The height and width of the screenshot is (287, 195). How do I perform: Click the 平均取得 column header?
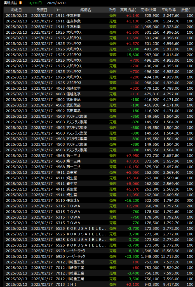170,10
